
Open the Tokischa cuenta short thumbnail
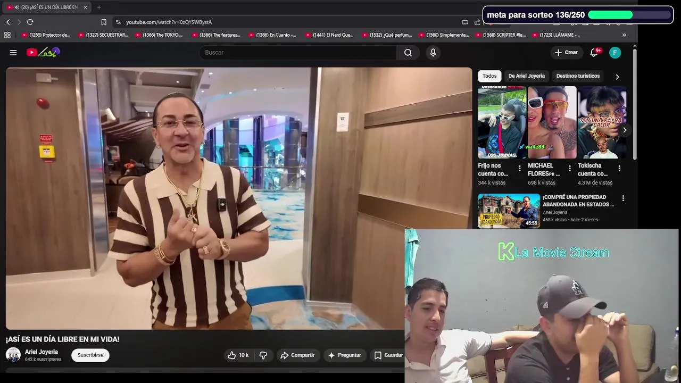pos(602,122)
